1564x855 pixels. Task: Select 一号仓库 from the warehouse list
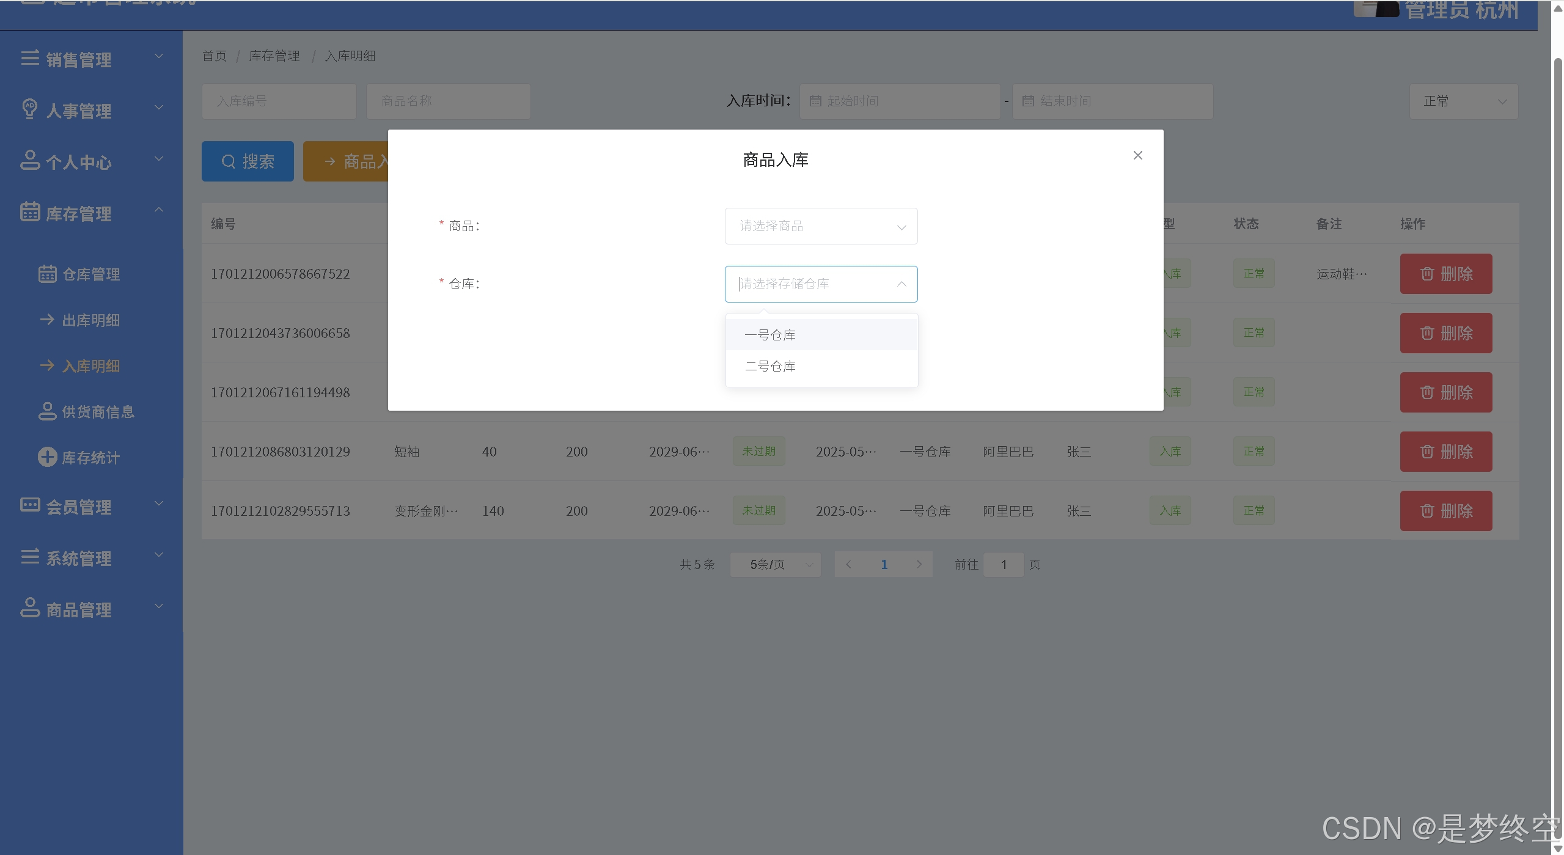click(770, 335)
